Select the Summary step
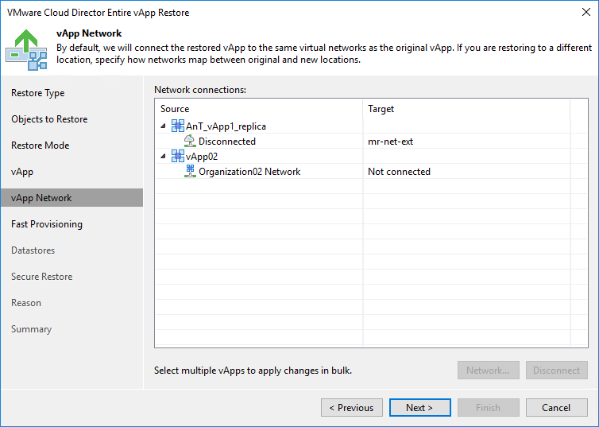Image resolution: width=599 pixels, height=427 pixels. pos(31,329)
